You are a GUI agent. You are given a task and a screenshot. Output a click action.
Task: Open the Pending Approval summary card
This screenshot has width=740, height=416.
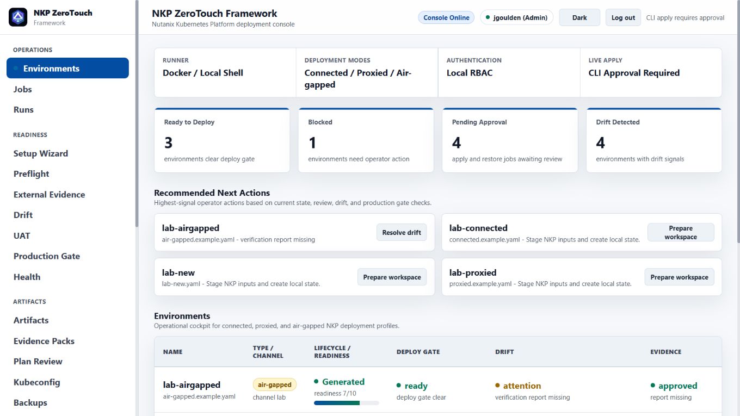(x=510, y=140)
